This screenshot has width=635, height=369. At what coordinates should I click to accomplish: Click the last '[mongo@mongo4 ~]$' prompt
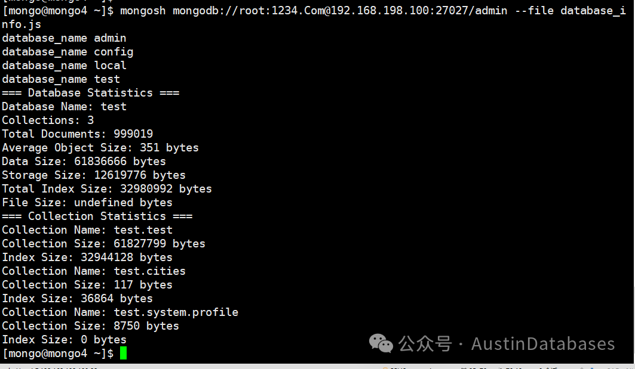(58, 354)
